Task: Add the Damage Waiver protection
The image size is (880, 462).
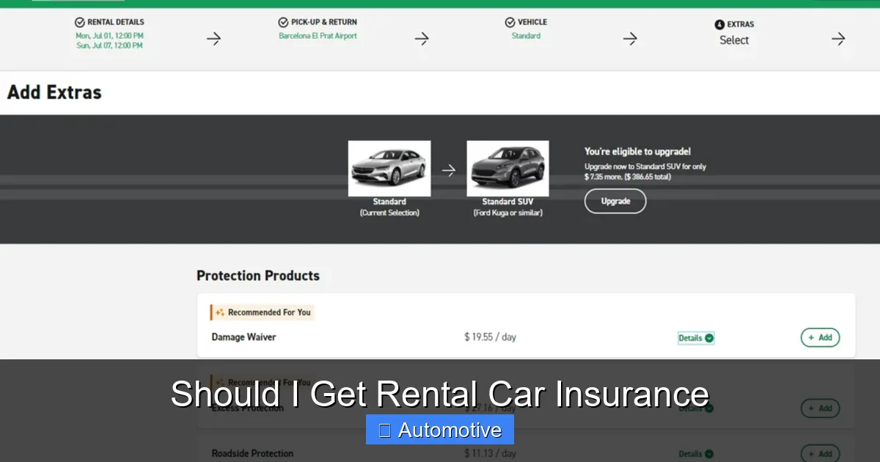Action: [819, 337]
